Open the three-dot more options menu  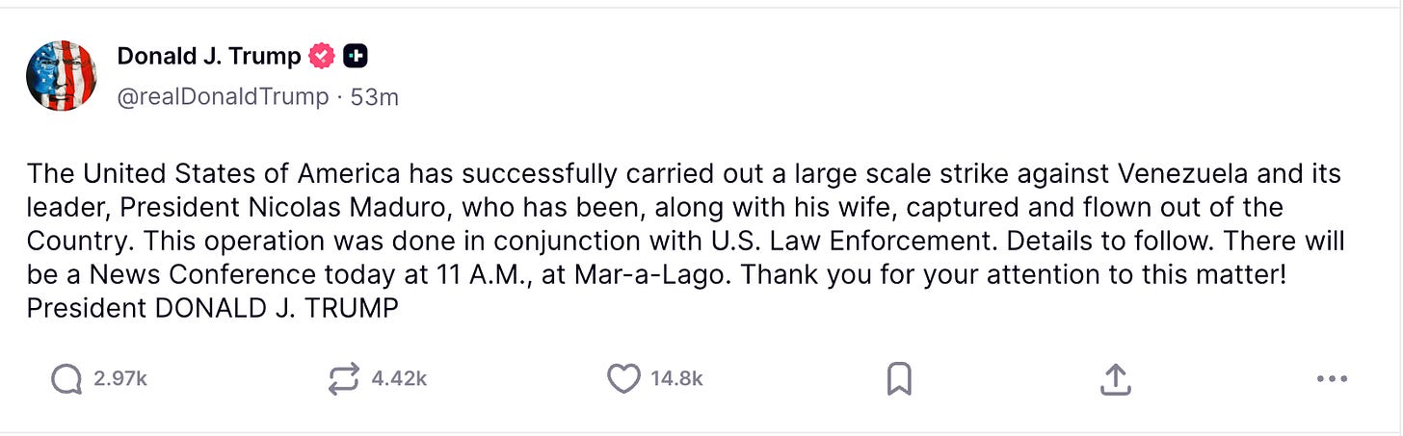click(1331, 379)
